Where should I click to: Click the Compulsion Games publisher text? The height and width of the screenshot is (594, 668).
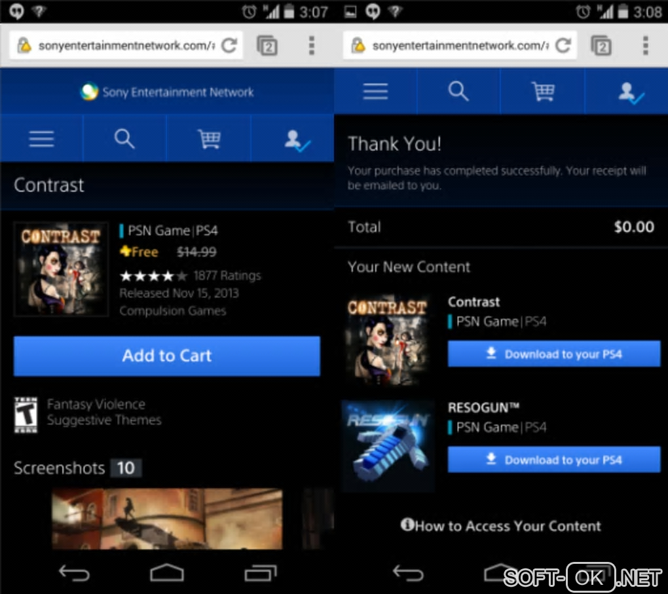[x=172, y=310]
